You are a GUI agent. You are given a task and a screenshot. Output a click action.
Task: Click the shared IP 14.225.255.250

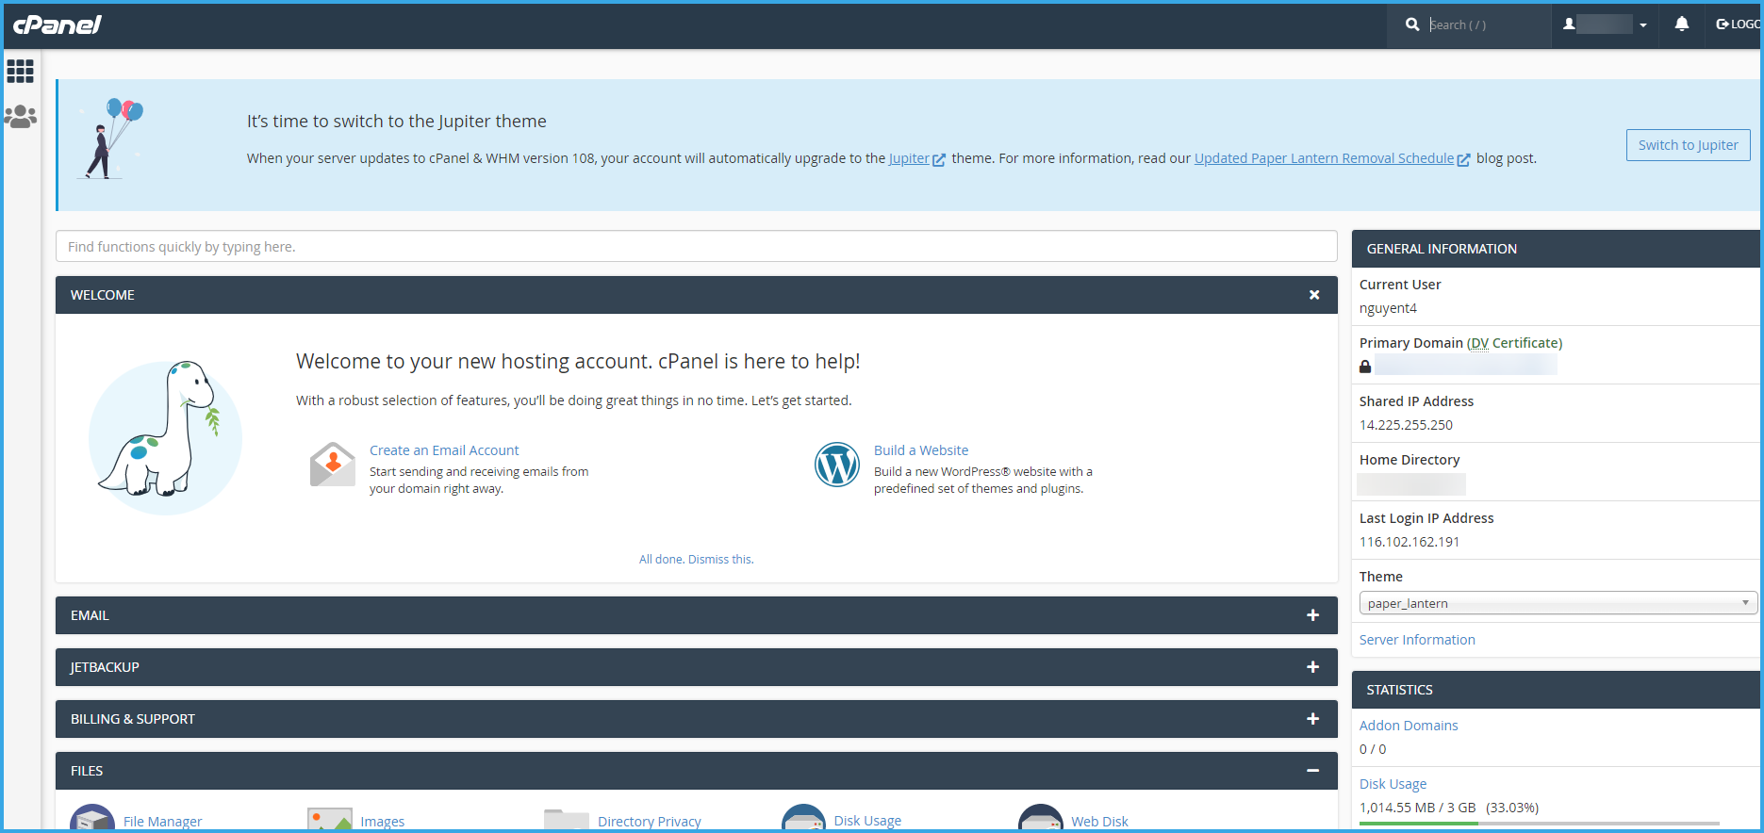[x=1406, y=425]
